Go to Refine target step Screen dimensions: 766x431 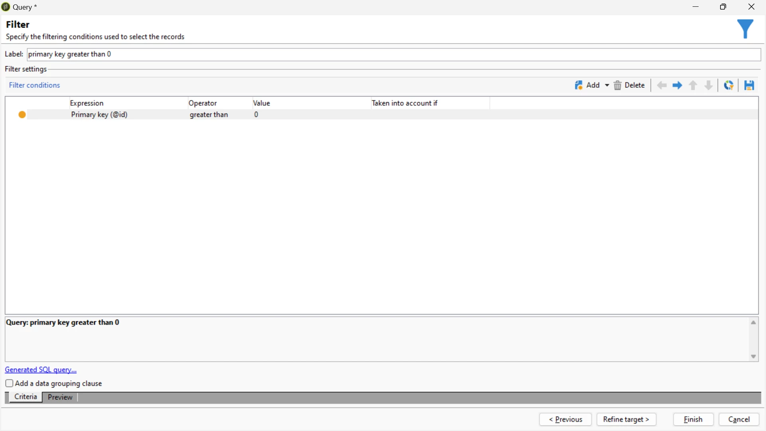tap(626, 419)
